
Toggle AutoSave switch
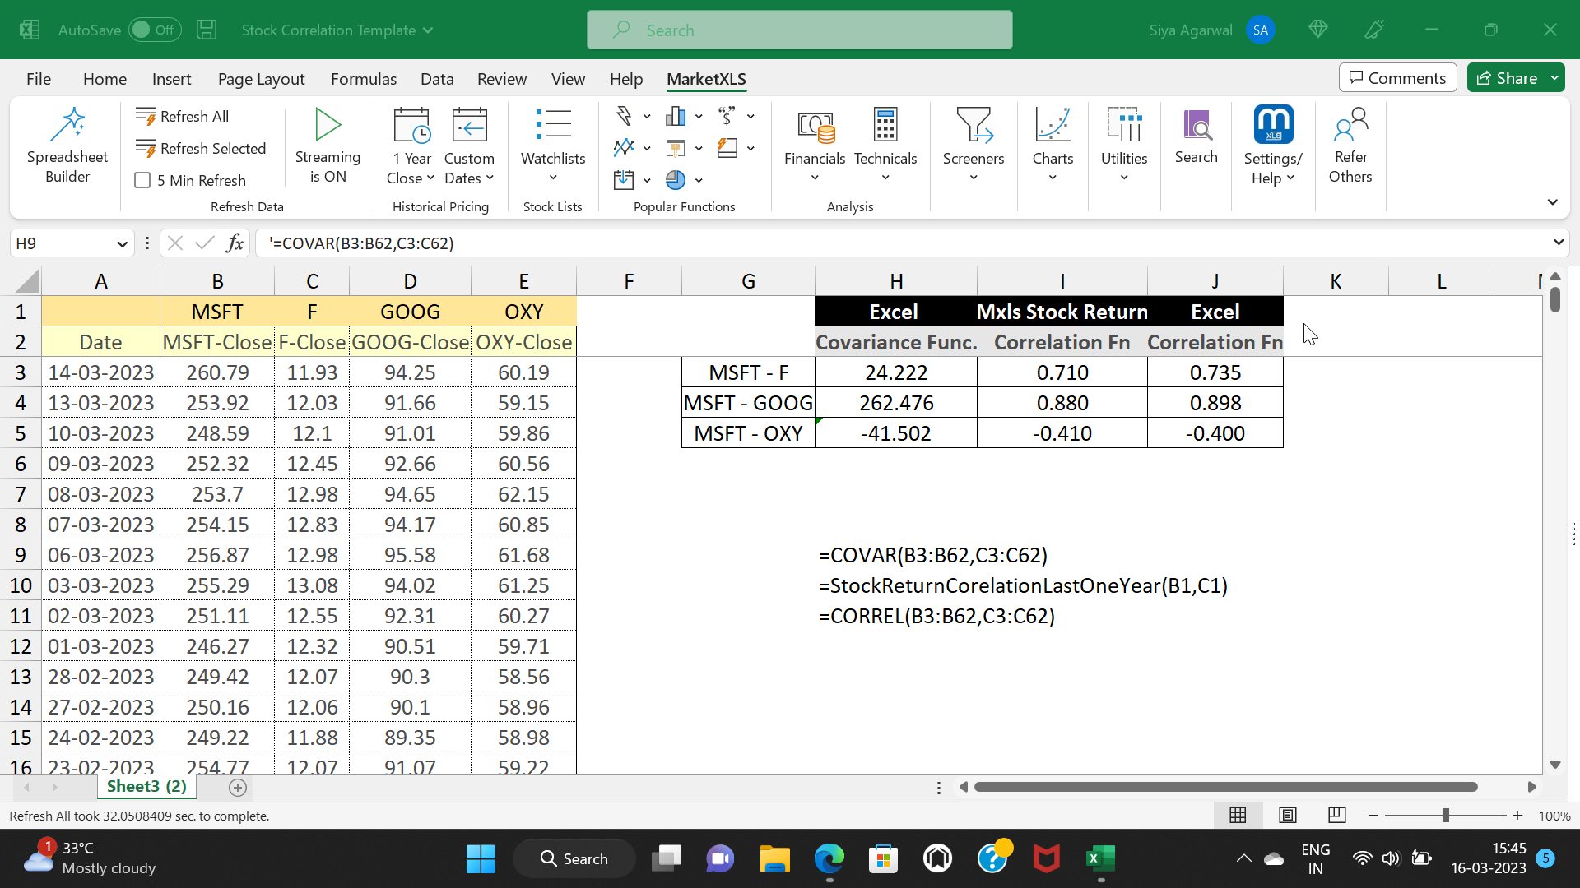[154, 30]
